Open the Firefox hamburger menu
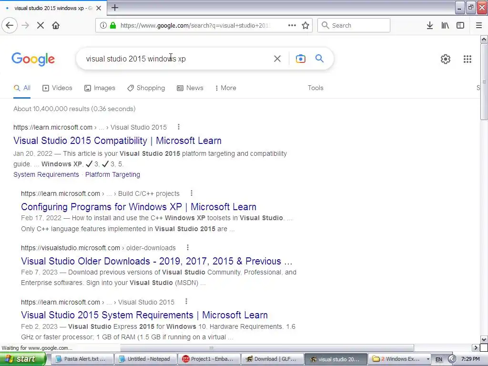488x366 pixels. [x=479, y=25]
